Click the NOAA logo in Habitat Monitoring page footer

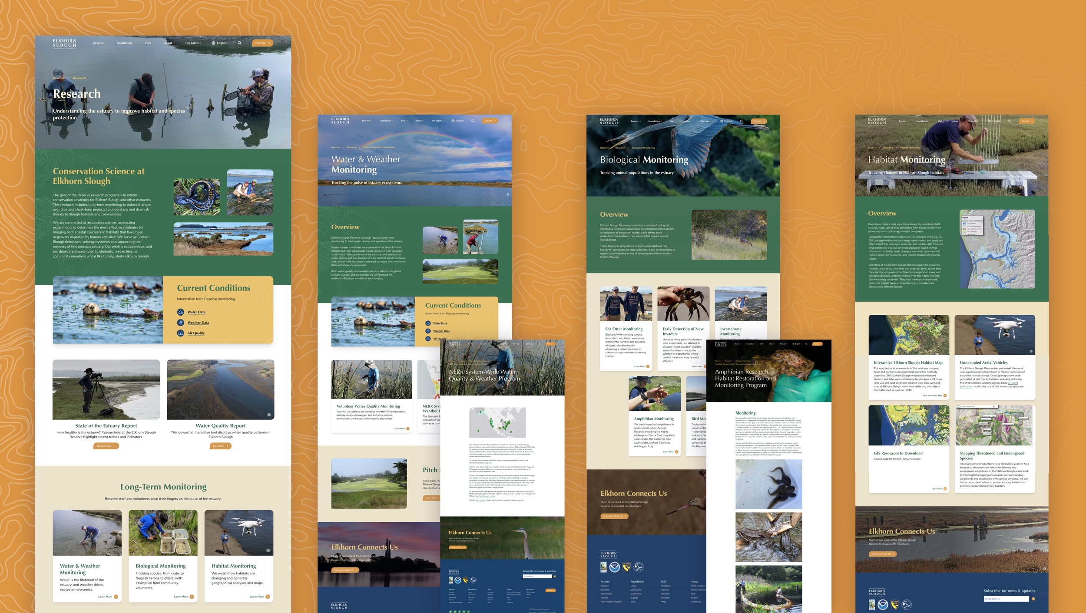883,604
